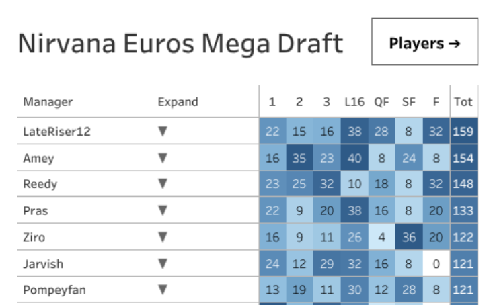Open the Players page button
This screenshot has height=305, width=495.
coord(424,44)
